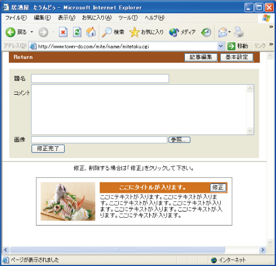The width and height of the screenshot is (276, 266).
Task: Click the 記事編集 button
Action: tap(201, 57)
